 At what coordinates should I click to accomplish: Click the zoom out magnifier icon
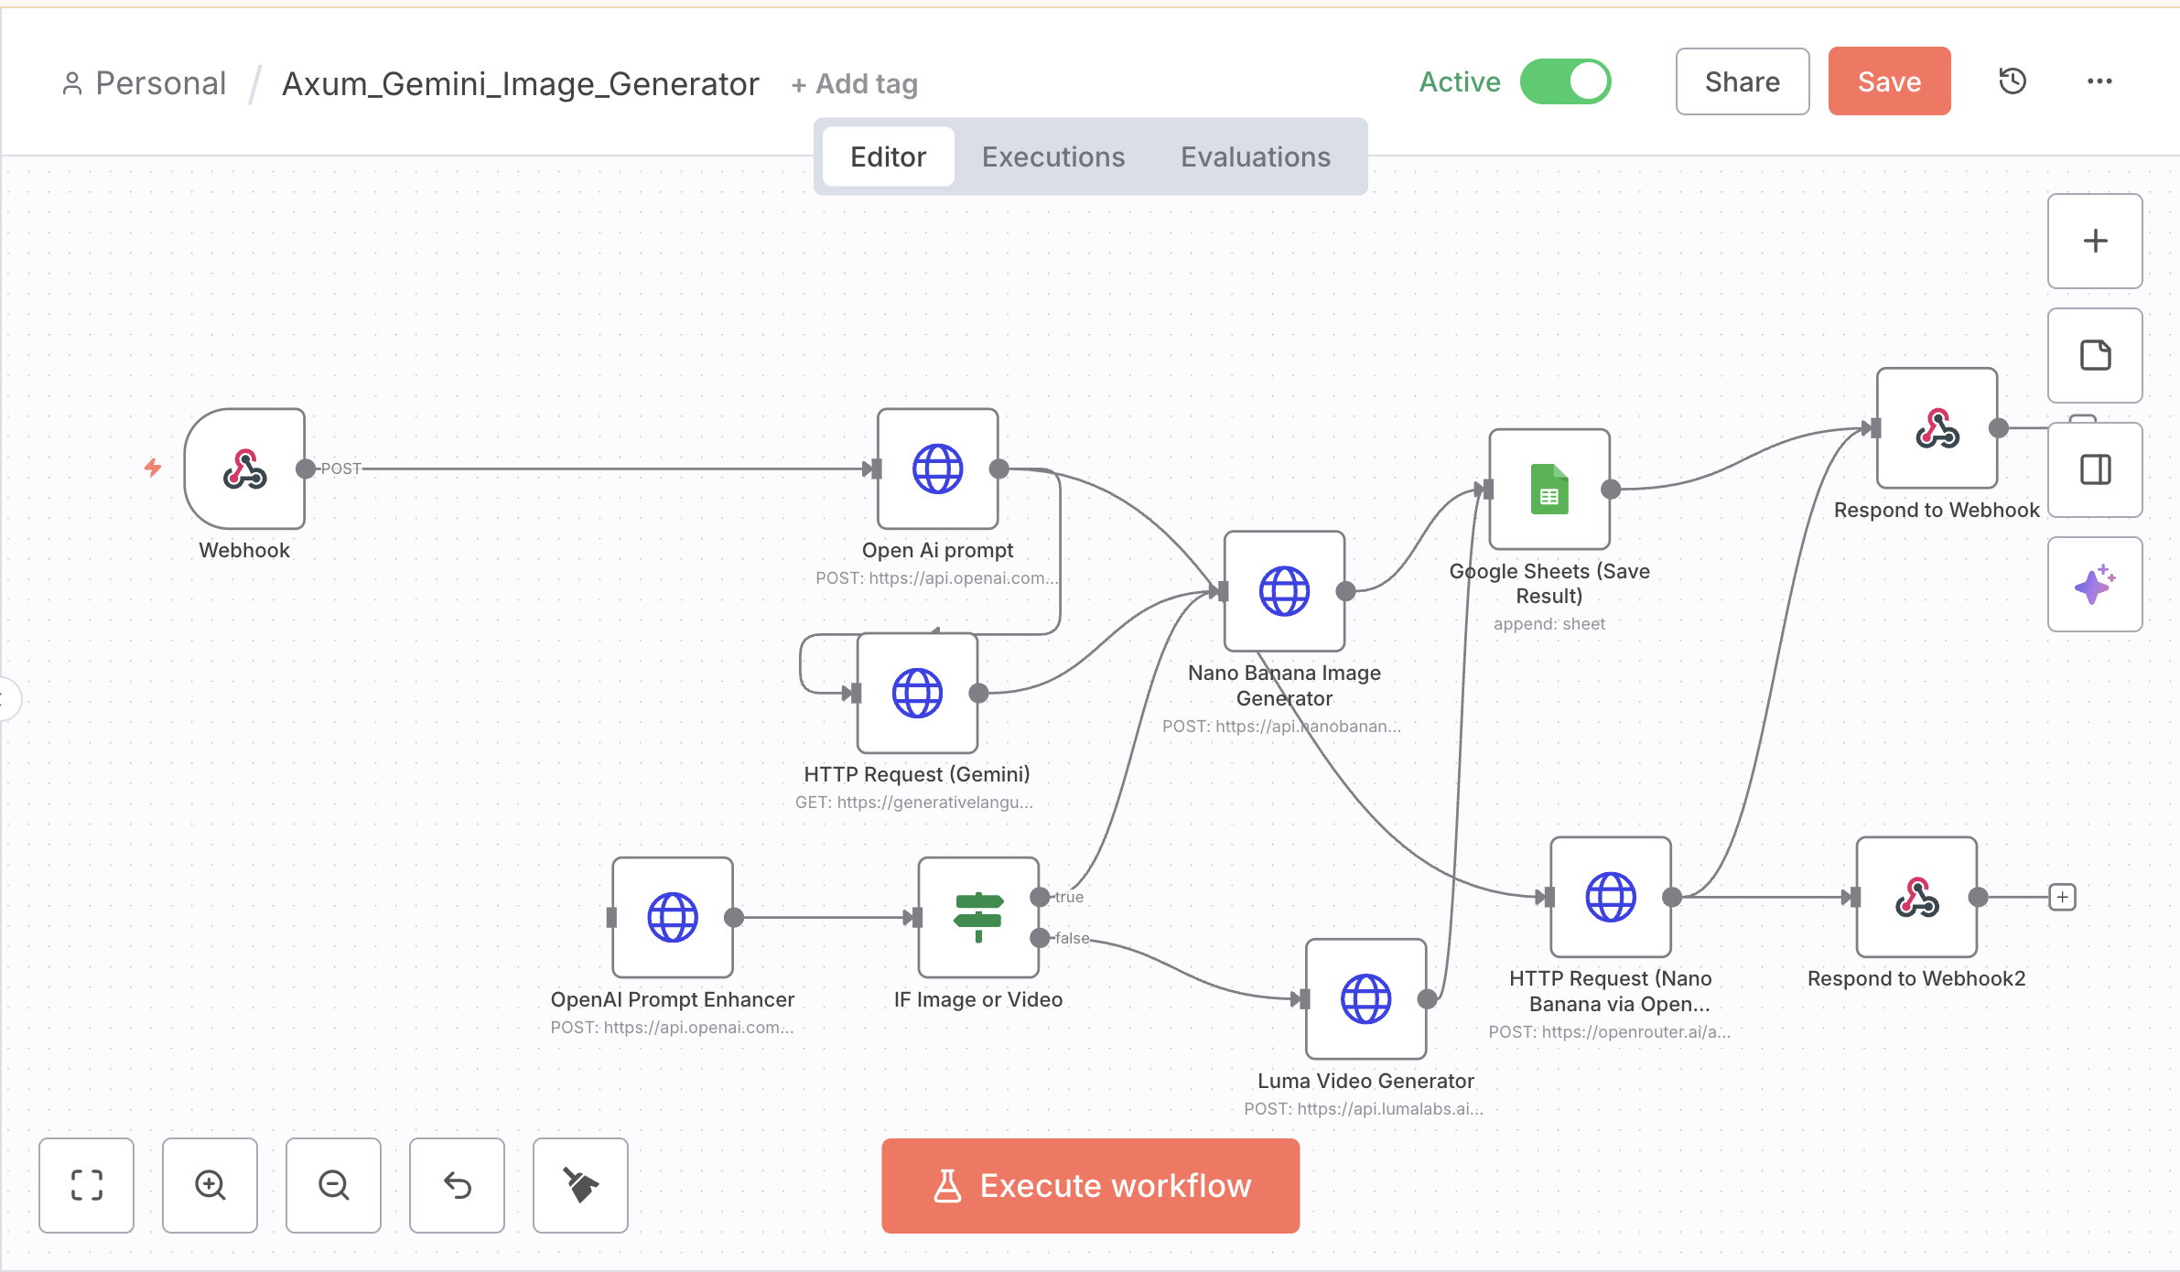tap(333, 1185)
